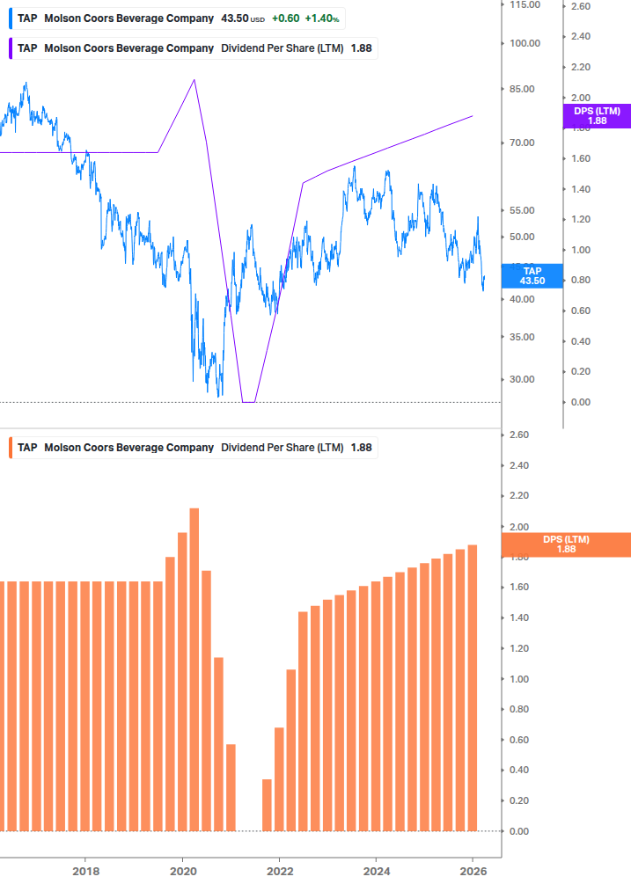
Task: Click the blue color marker of the TAP price legend
Action: [x=11, y=18]
